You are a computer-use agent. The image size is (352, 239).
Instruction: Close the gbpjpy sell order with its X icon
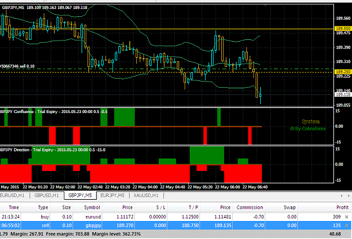[x=346, y=226]
